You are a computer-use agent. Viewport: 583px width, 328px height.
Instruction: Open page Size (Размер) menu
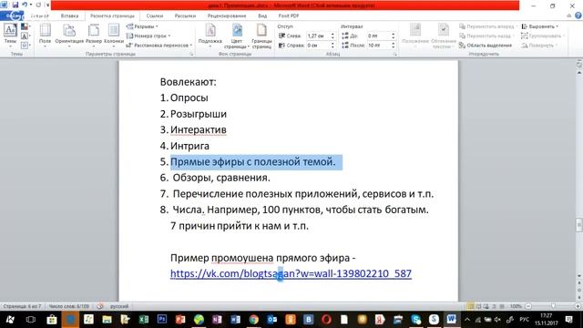tap(94, 34)
